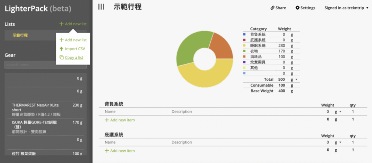Viewport: 372px width, 163px height.
Task: Click the green plus Add new list header
Action: coord(73,24)
